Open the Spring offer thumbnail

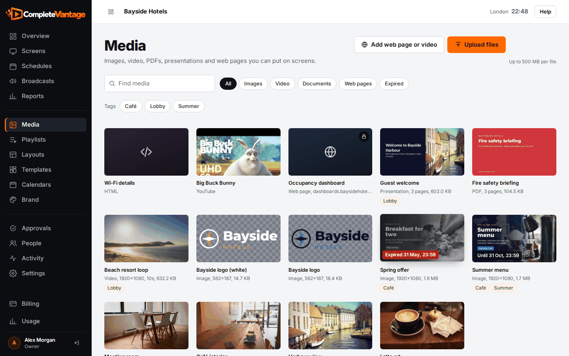click(422, 238)
